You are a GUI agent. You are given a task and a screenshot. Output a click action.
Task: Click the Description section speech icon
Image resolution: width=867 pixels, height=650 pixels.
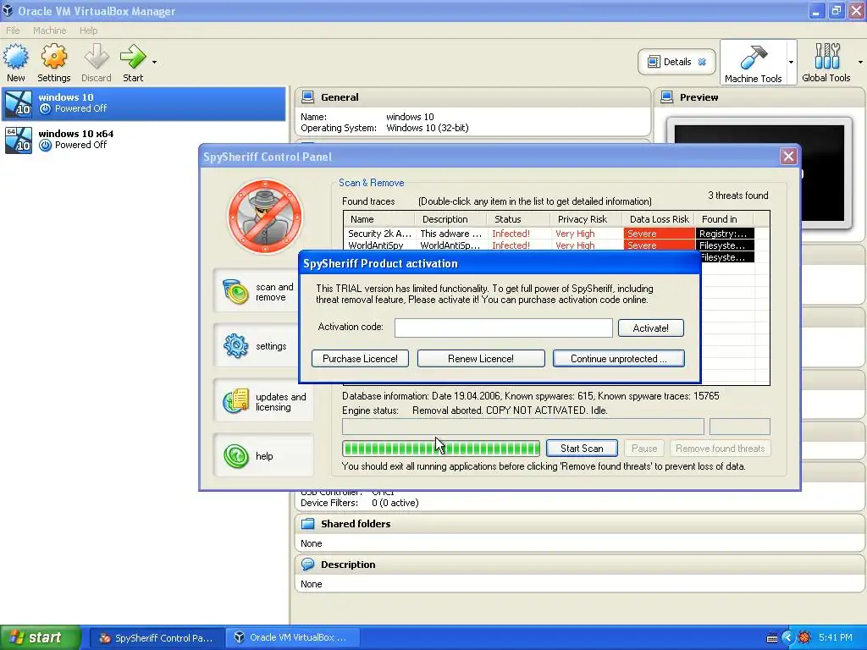click(x=307, y=565)
